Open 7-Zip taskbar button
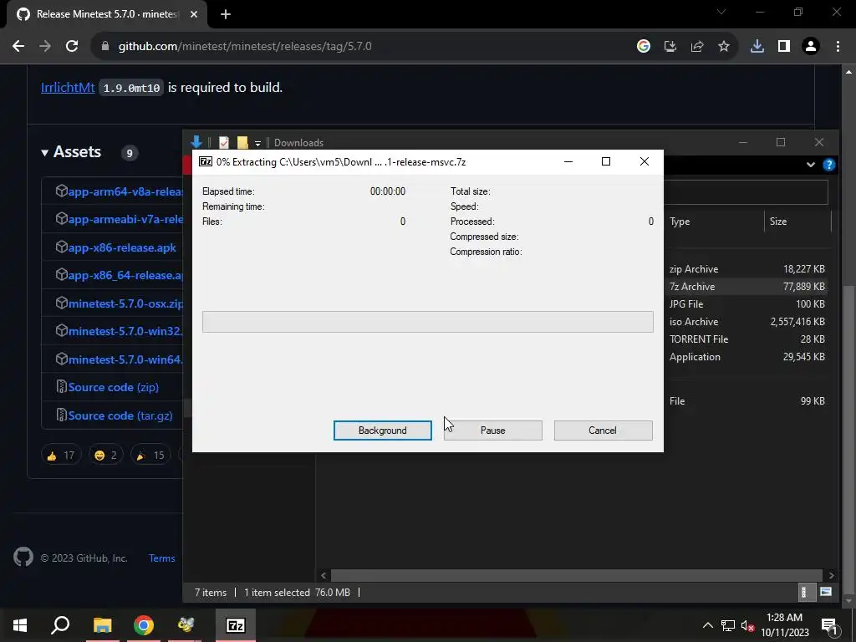The image size is (856, 642). (x=235, y=625)
